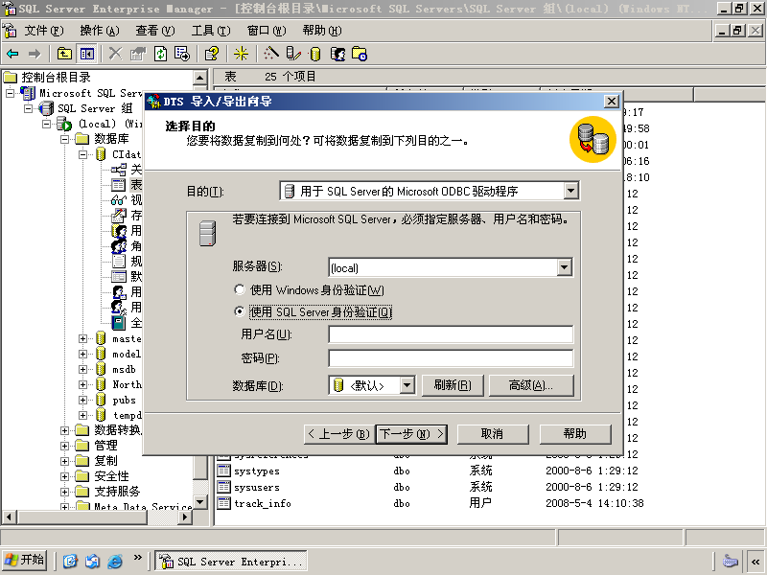This screenshot has height=575, width=767.
Task: Open the 工具(T) menu
Action: point(211,31)
